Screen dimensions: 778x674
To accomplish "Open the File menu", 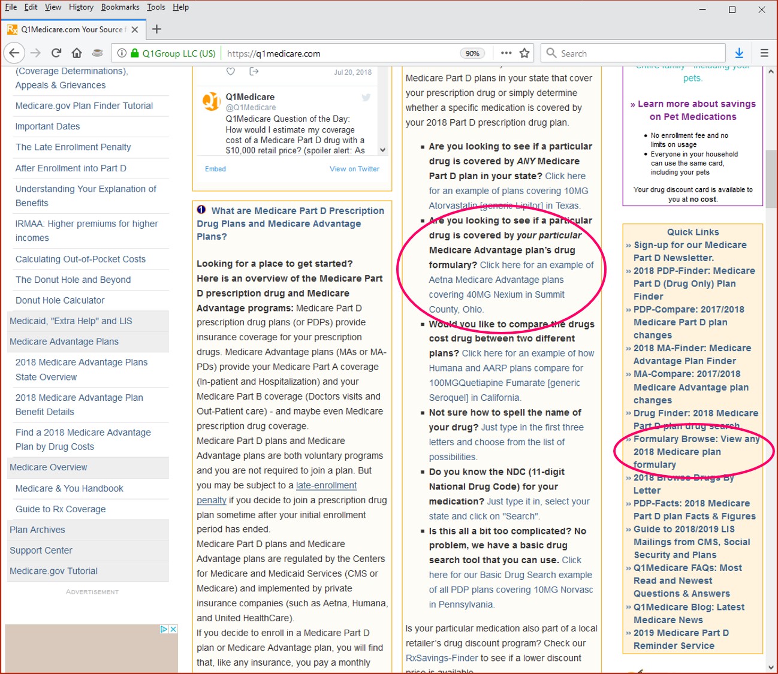I will coord(11,7).
